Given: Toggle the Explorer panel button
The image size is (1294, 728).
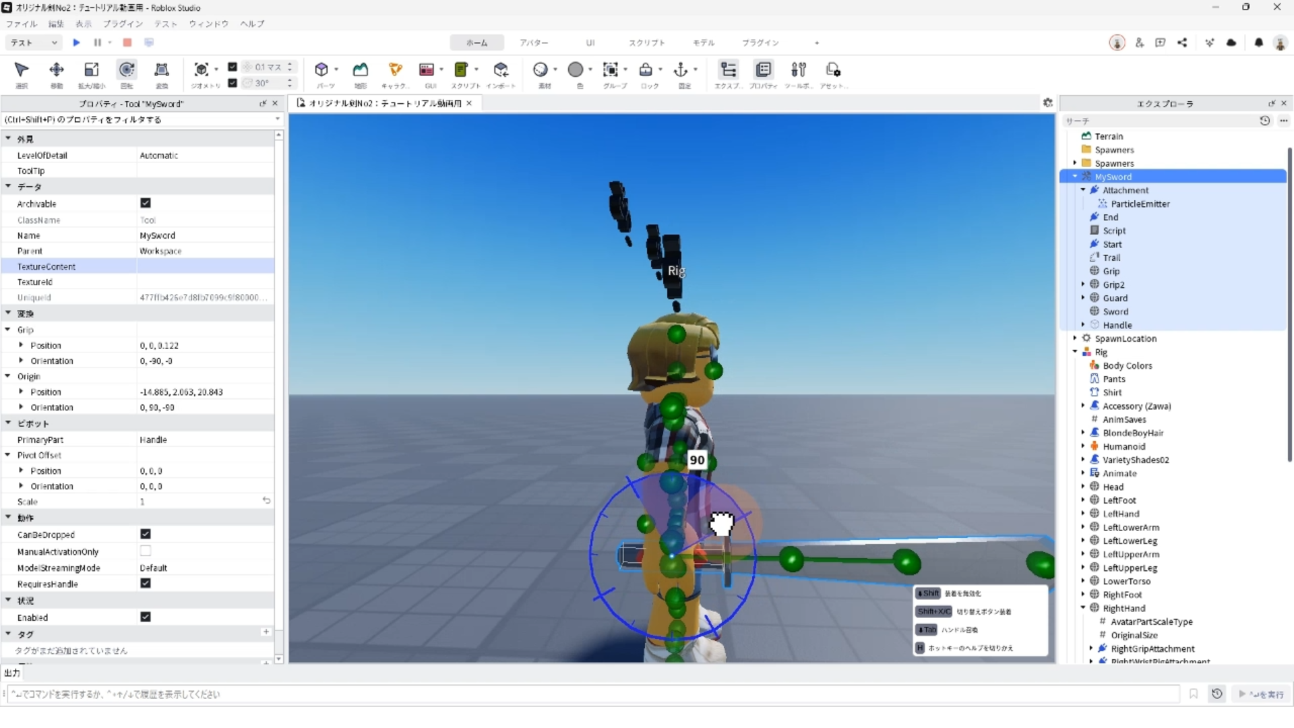Looking at the screenshot, I should coord(728,70).
